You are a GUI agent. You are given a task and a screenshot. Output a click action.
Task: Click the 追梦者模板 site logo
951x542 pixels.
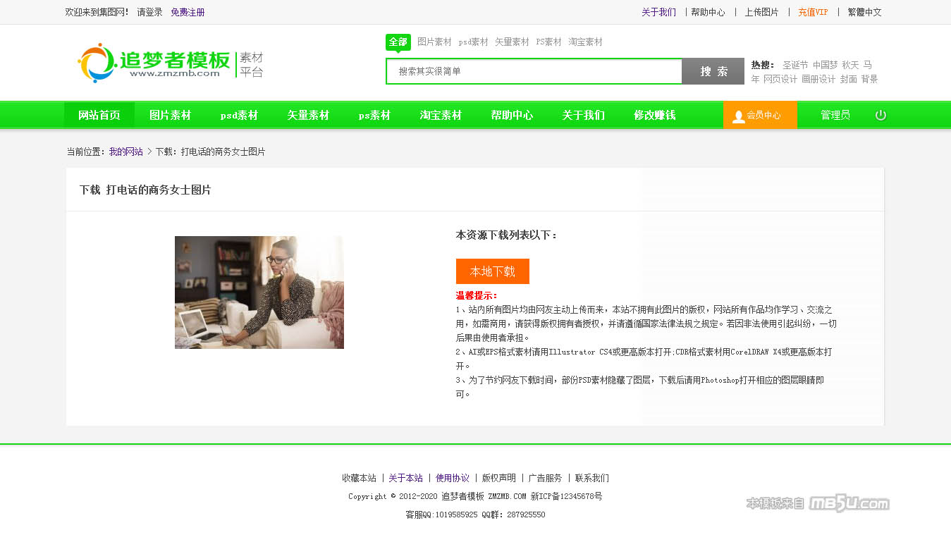169,63
